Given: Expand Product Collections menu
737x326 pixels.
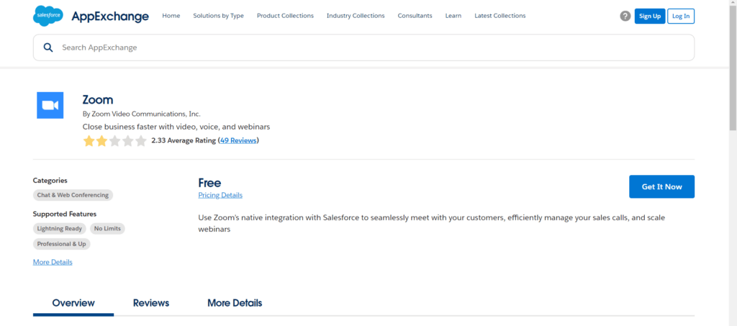Looking at the screenshot, I should coord(285,16).
